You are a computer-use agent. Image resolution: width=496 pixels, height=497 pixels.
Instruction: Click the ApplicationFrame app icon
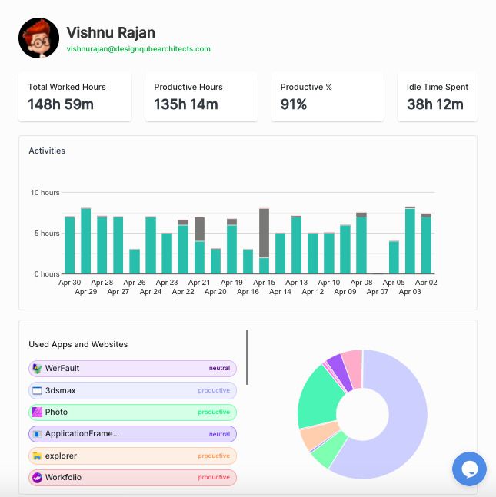coord(38,433)
